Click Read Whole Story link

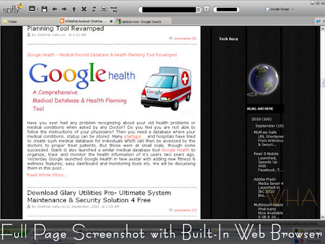pos(47,175)
